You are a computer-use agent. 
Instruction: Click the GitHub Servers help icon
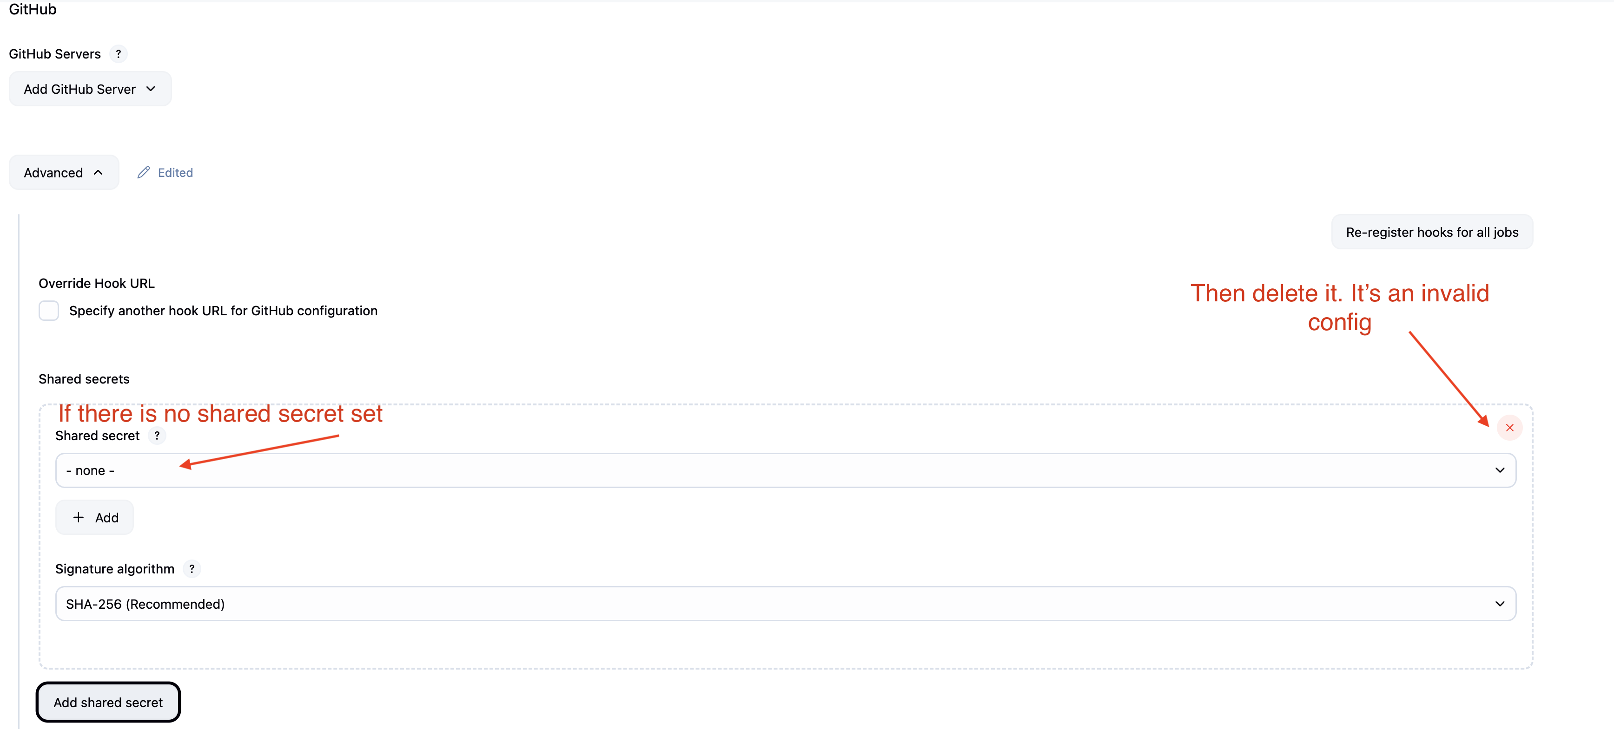point(118,54)
